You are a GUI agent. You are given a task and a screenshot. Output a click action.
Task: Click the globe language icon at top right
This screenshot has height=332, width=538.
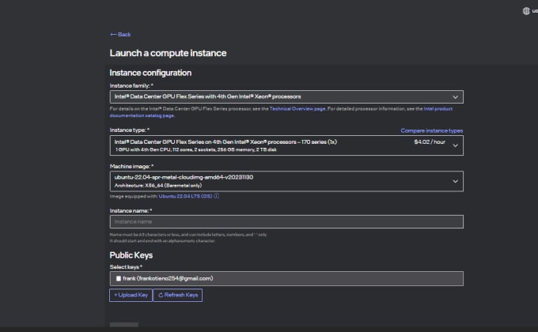click(526, 11)
